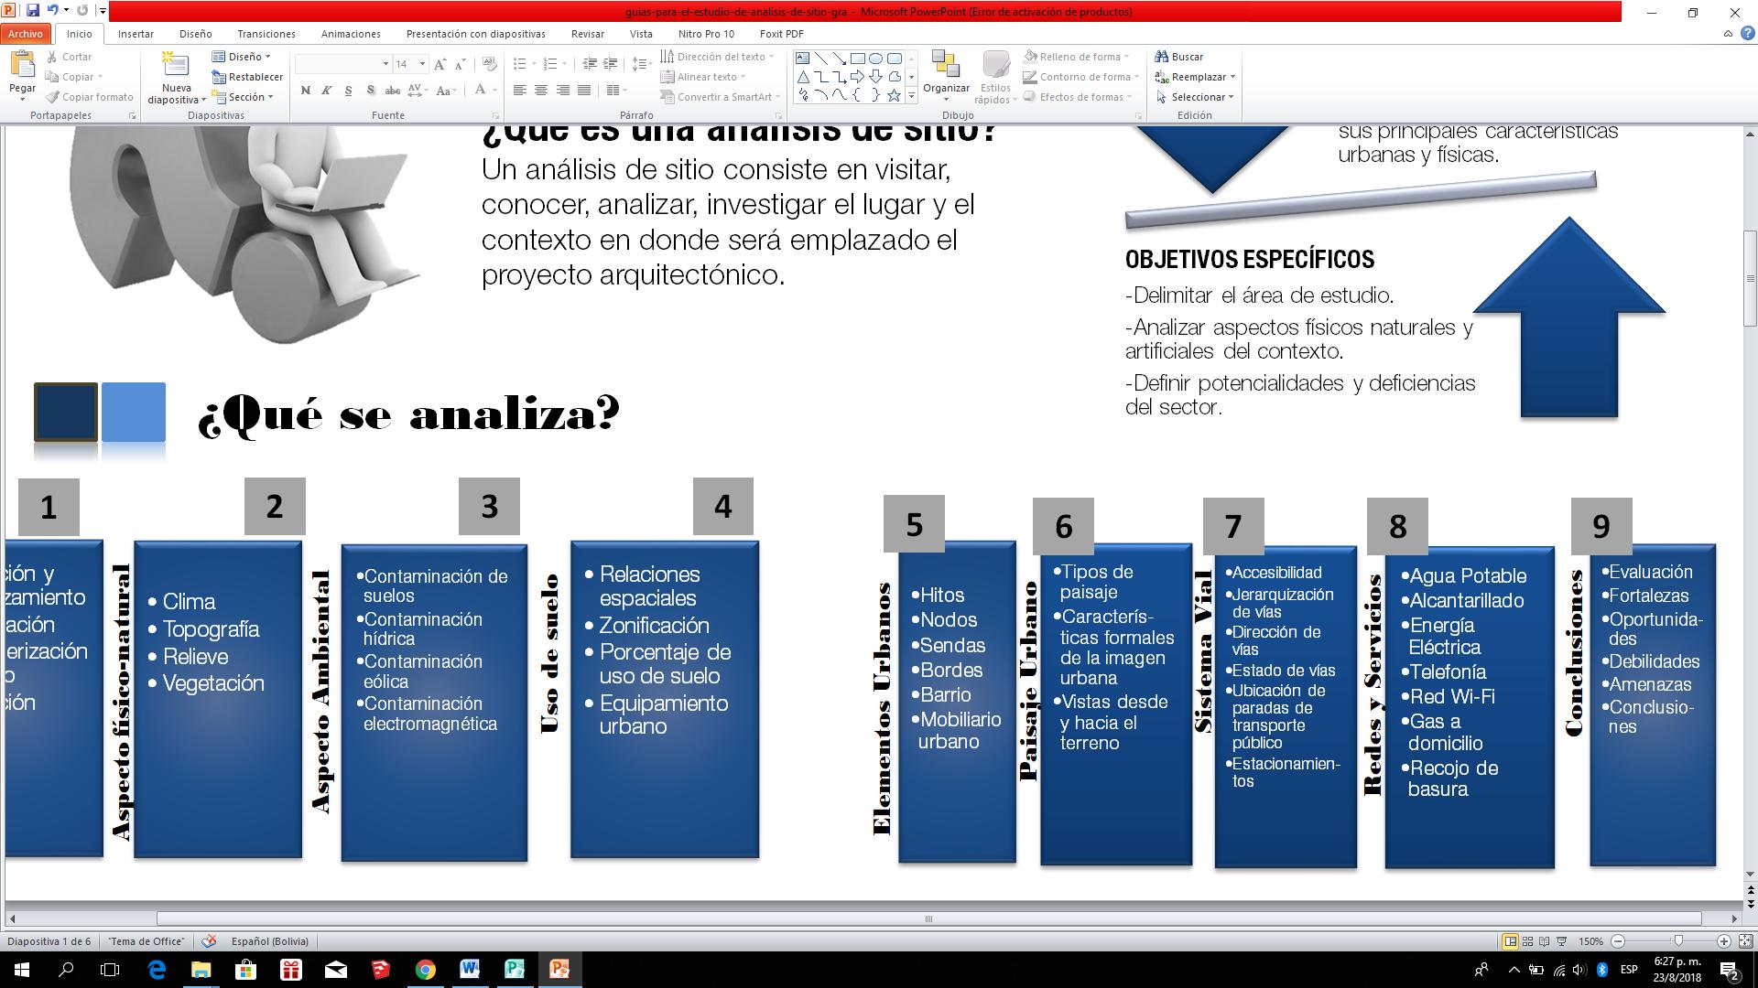Click the Save icon in quick access toolbar

(33, 11)
